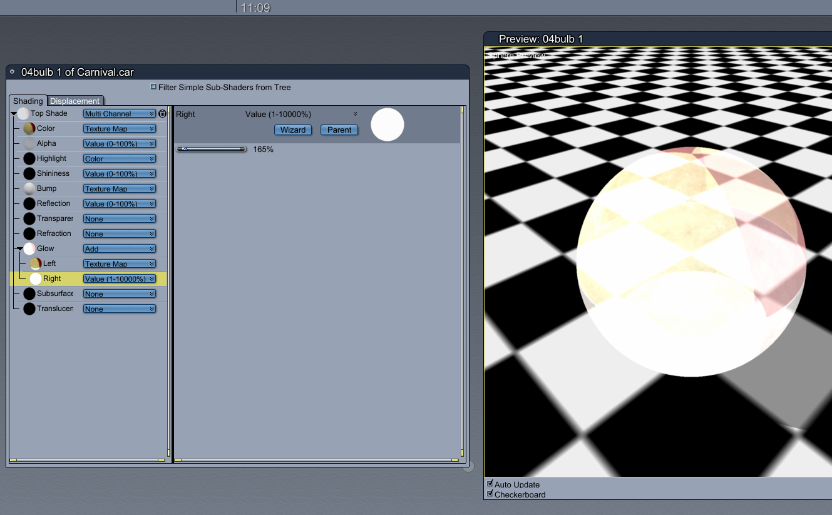Click the Right sub-shader sphere icon
Screen dimensions: 832x515
pyautogui.click(x=36, y=279)
